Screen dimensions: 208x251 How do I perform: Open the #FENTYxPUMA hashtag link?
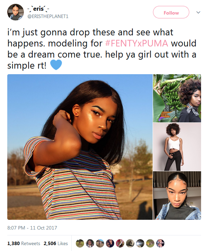click(x=137, y=43)
